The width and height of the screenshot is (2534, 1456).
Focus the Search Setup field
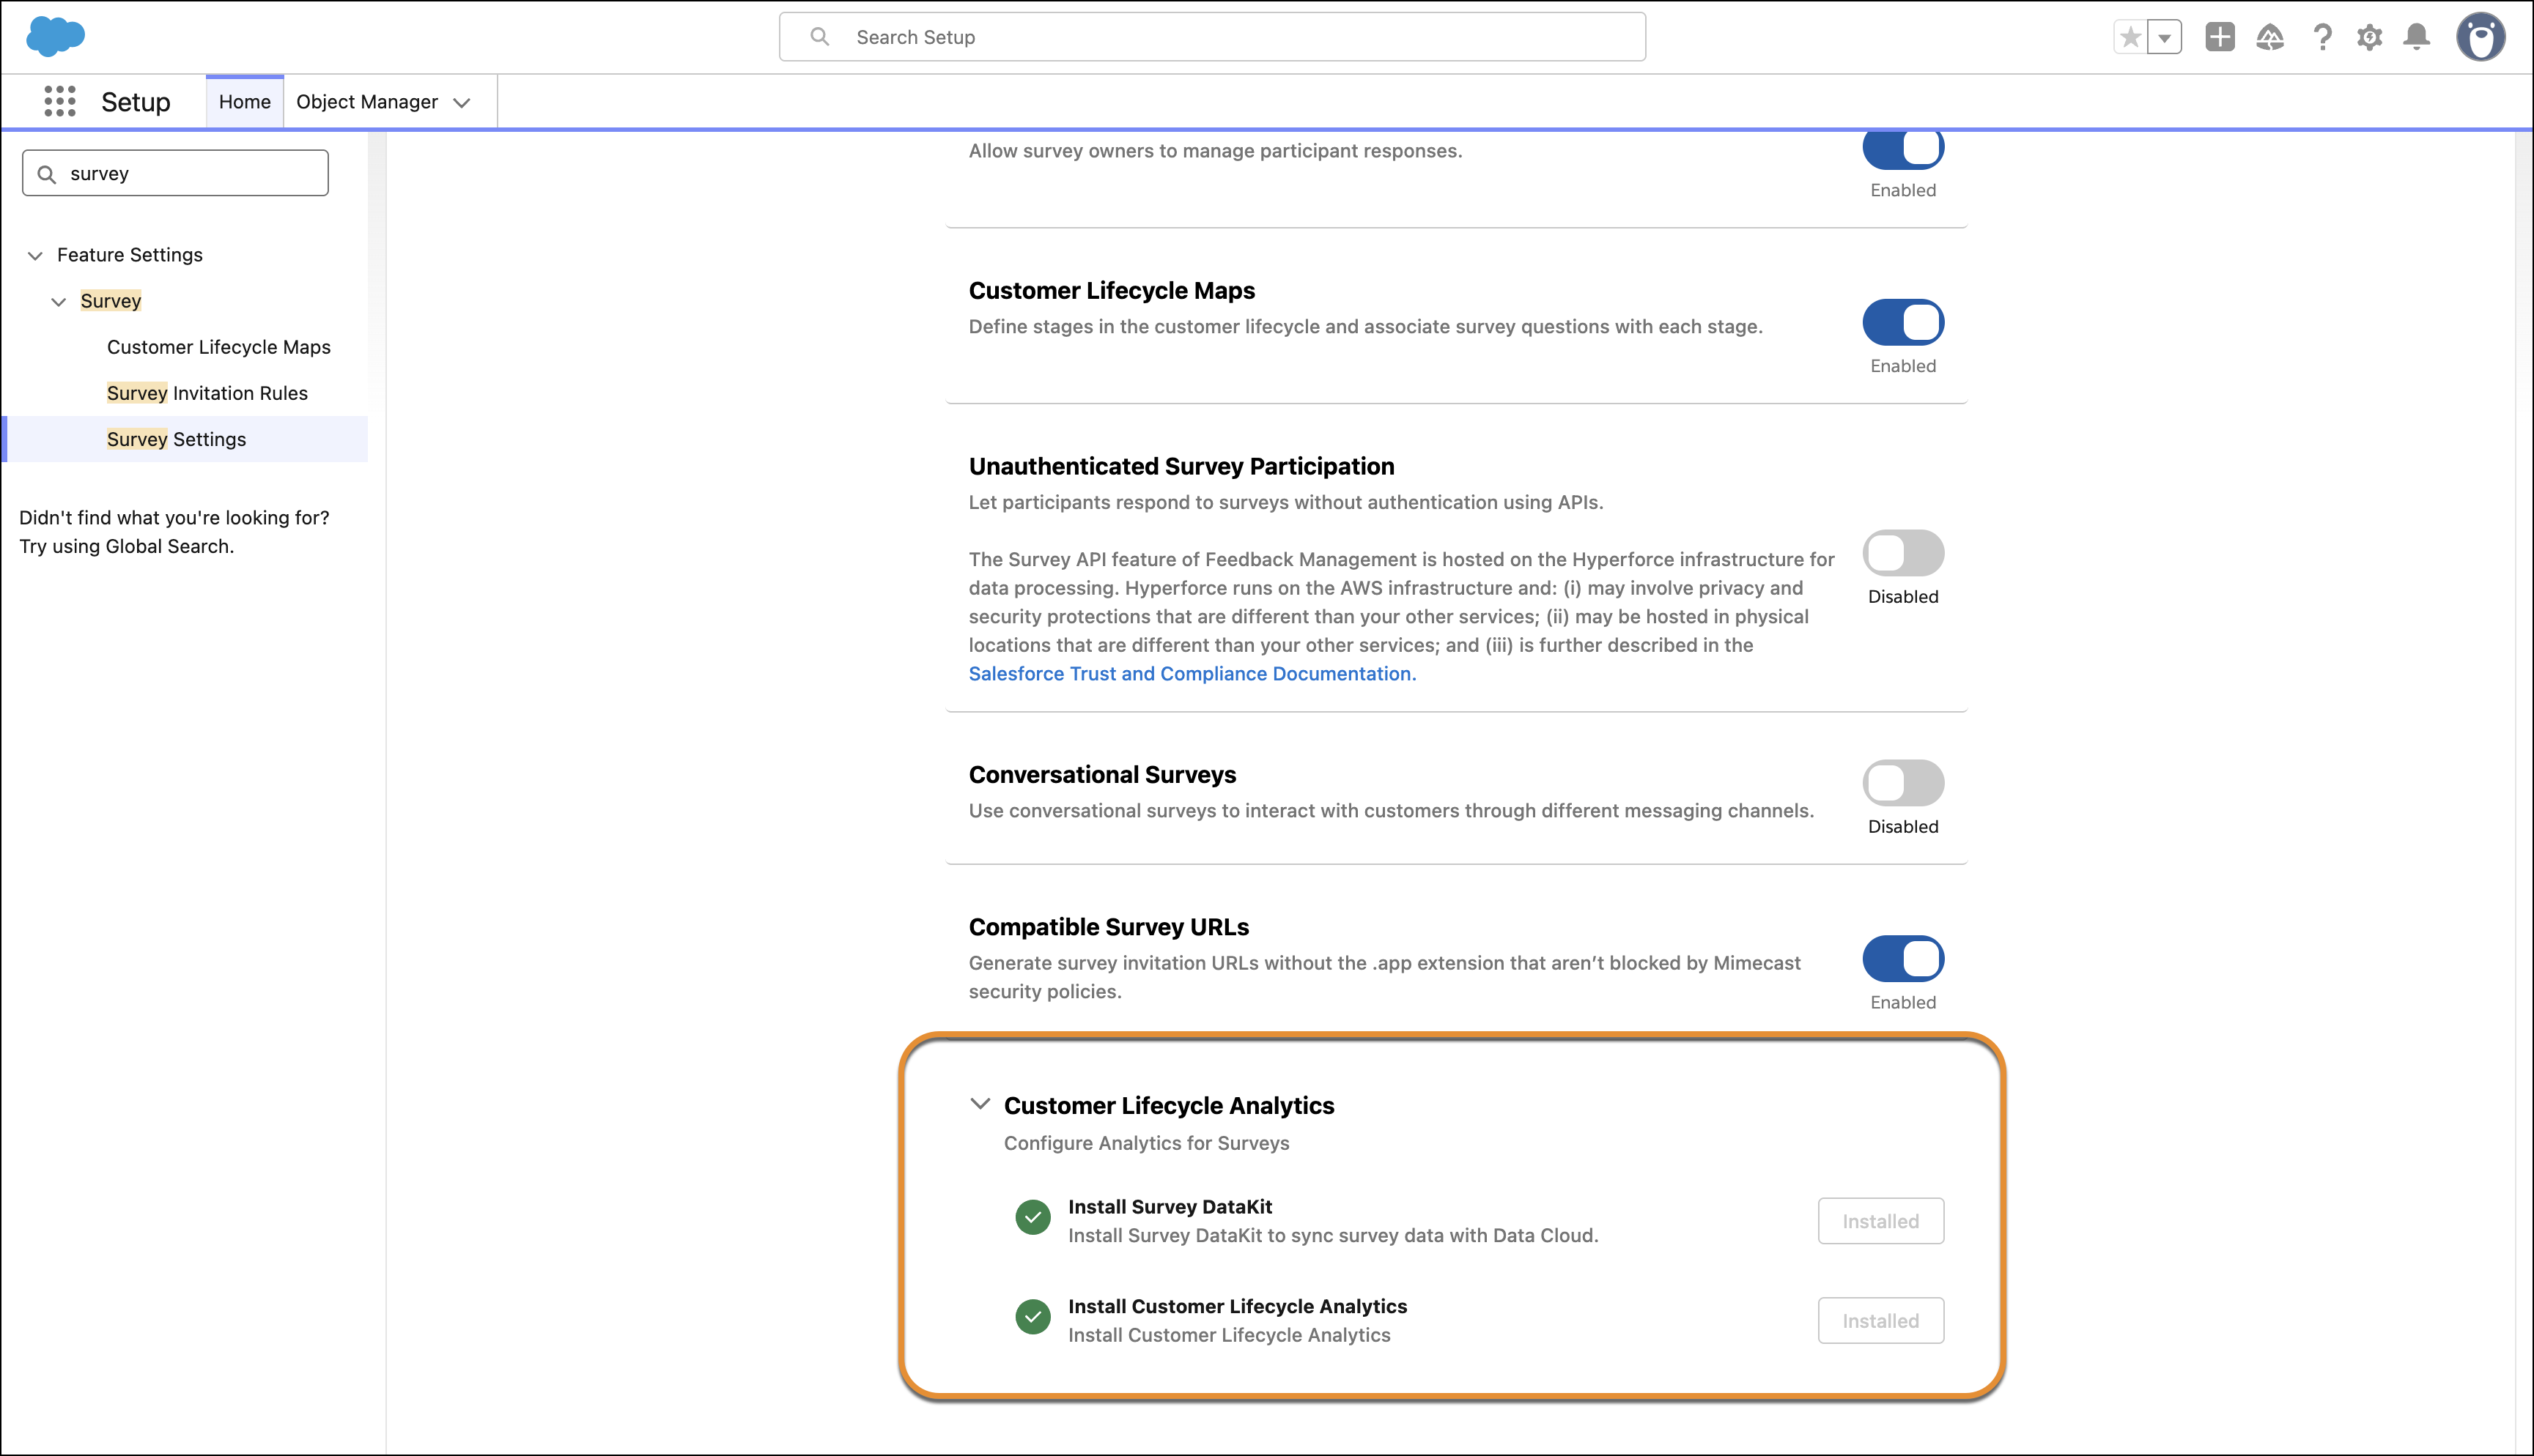point(1213,37)
